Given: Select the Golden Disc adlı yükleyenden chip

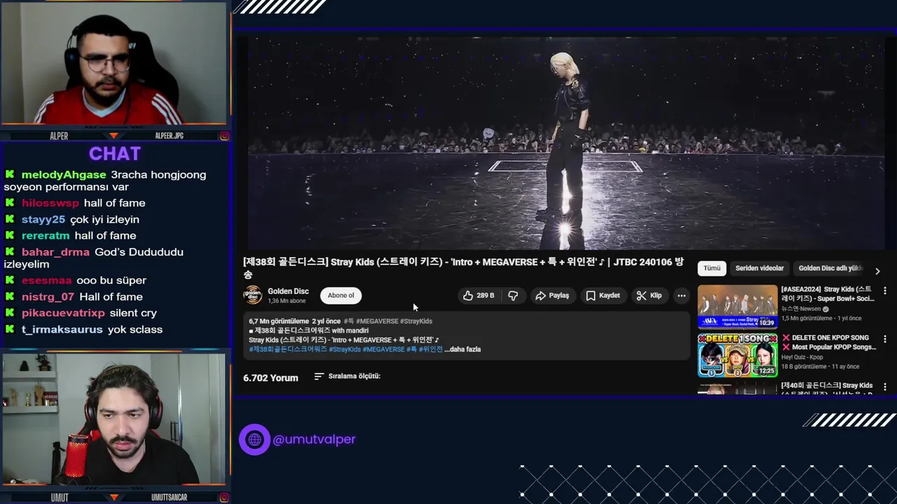Looking at the screenshot, I should pyautogui.click(x=830, y=268).
